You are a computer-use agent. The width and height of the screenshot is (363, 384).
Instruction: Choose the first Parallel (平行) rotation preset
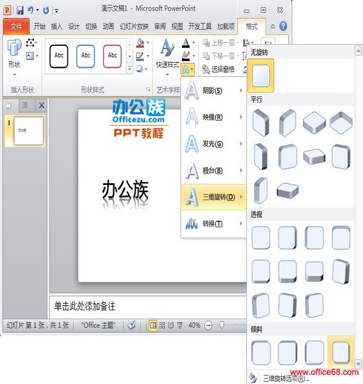pyautogui.click(x=261, y=123)
